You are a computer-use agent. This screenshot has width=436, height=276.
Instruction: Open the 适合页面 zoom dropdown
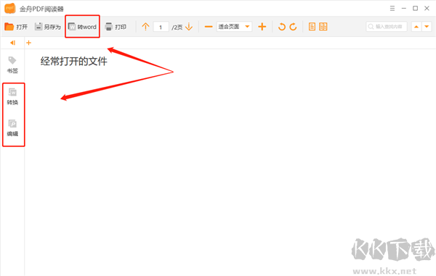pos(234,27)
